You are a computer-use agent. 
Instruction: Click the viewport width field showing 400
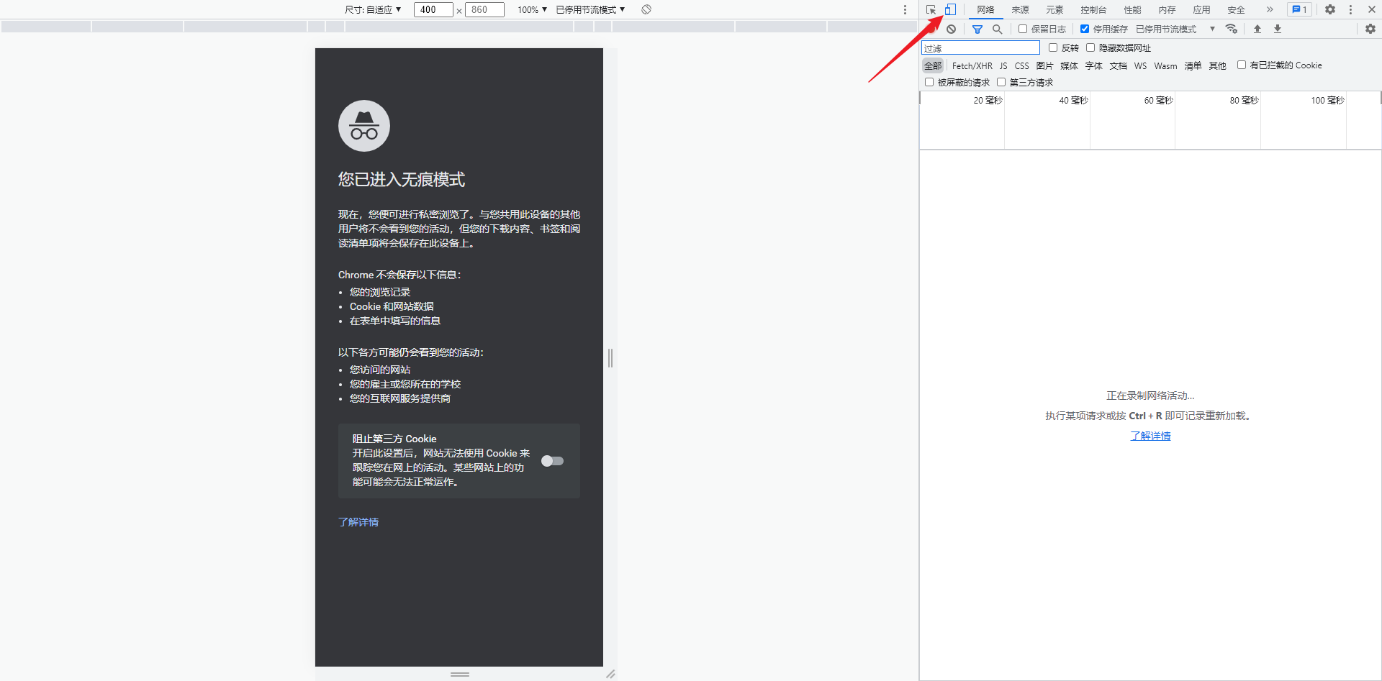[x=433, y=9]
